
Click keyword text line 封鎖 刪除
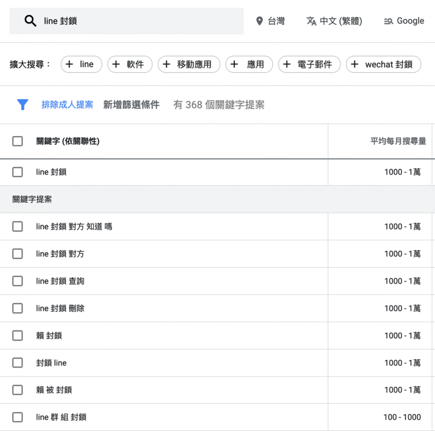click(x=60, y=308)
